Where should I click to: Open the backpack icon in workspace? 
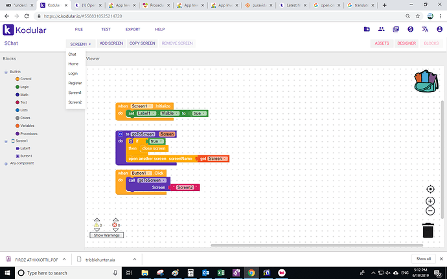tap(426, 82)
